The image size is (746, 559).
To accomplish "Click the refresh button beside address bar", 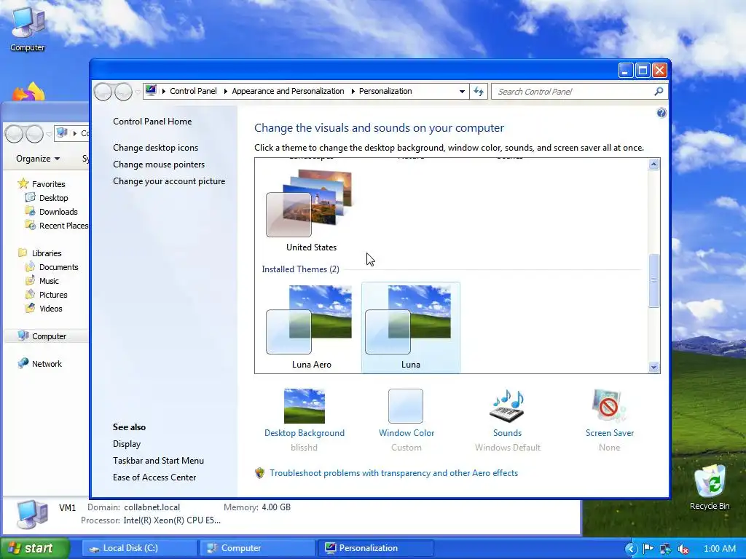I will point(479,91).
